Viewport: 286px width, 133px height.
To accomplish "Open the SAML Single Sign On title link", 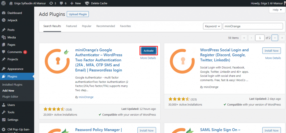I will [x=221, y=130].
